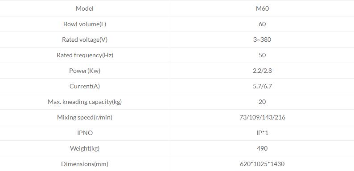Viewport: 354px width, 171px height.
Task: Click the Rated frequency(Hz) label
Action: (x=85, y=55)
